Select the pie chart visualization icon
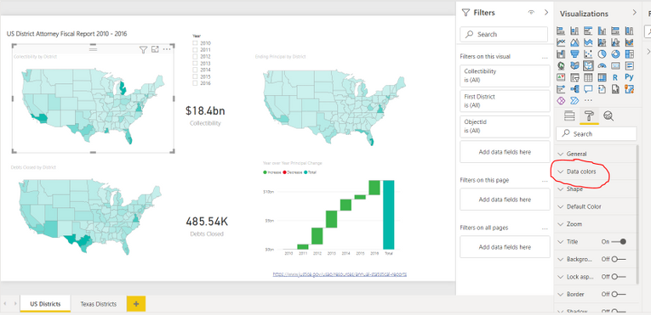 [x=602, y=53]
